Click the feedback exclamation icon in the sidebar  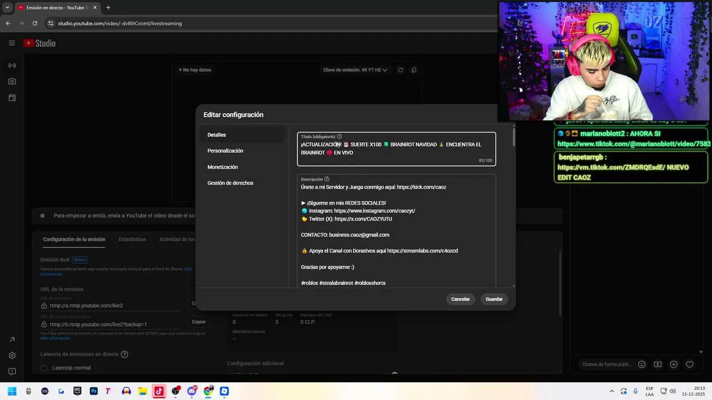12,371
